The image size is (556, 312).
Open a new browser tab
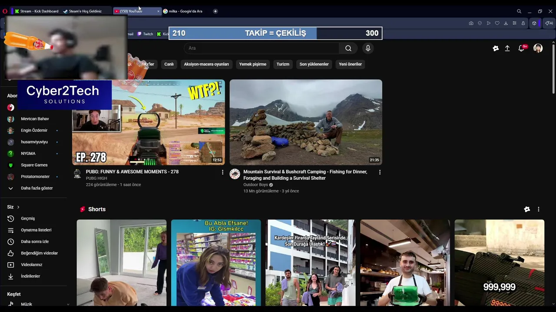[x=215, y=11]
